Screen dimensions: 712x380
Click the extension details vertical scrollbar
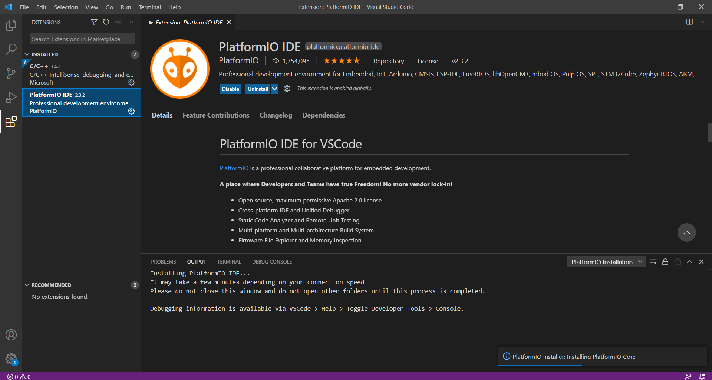tap(709, 133)
